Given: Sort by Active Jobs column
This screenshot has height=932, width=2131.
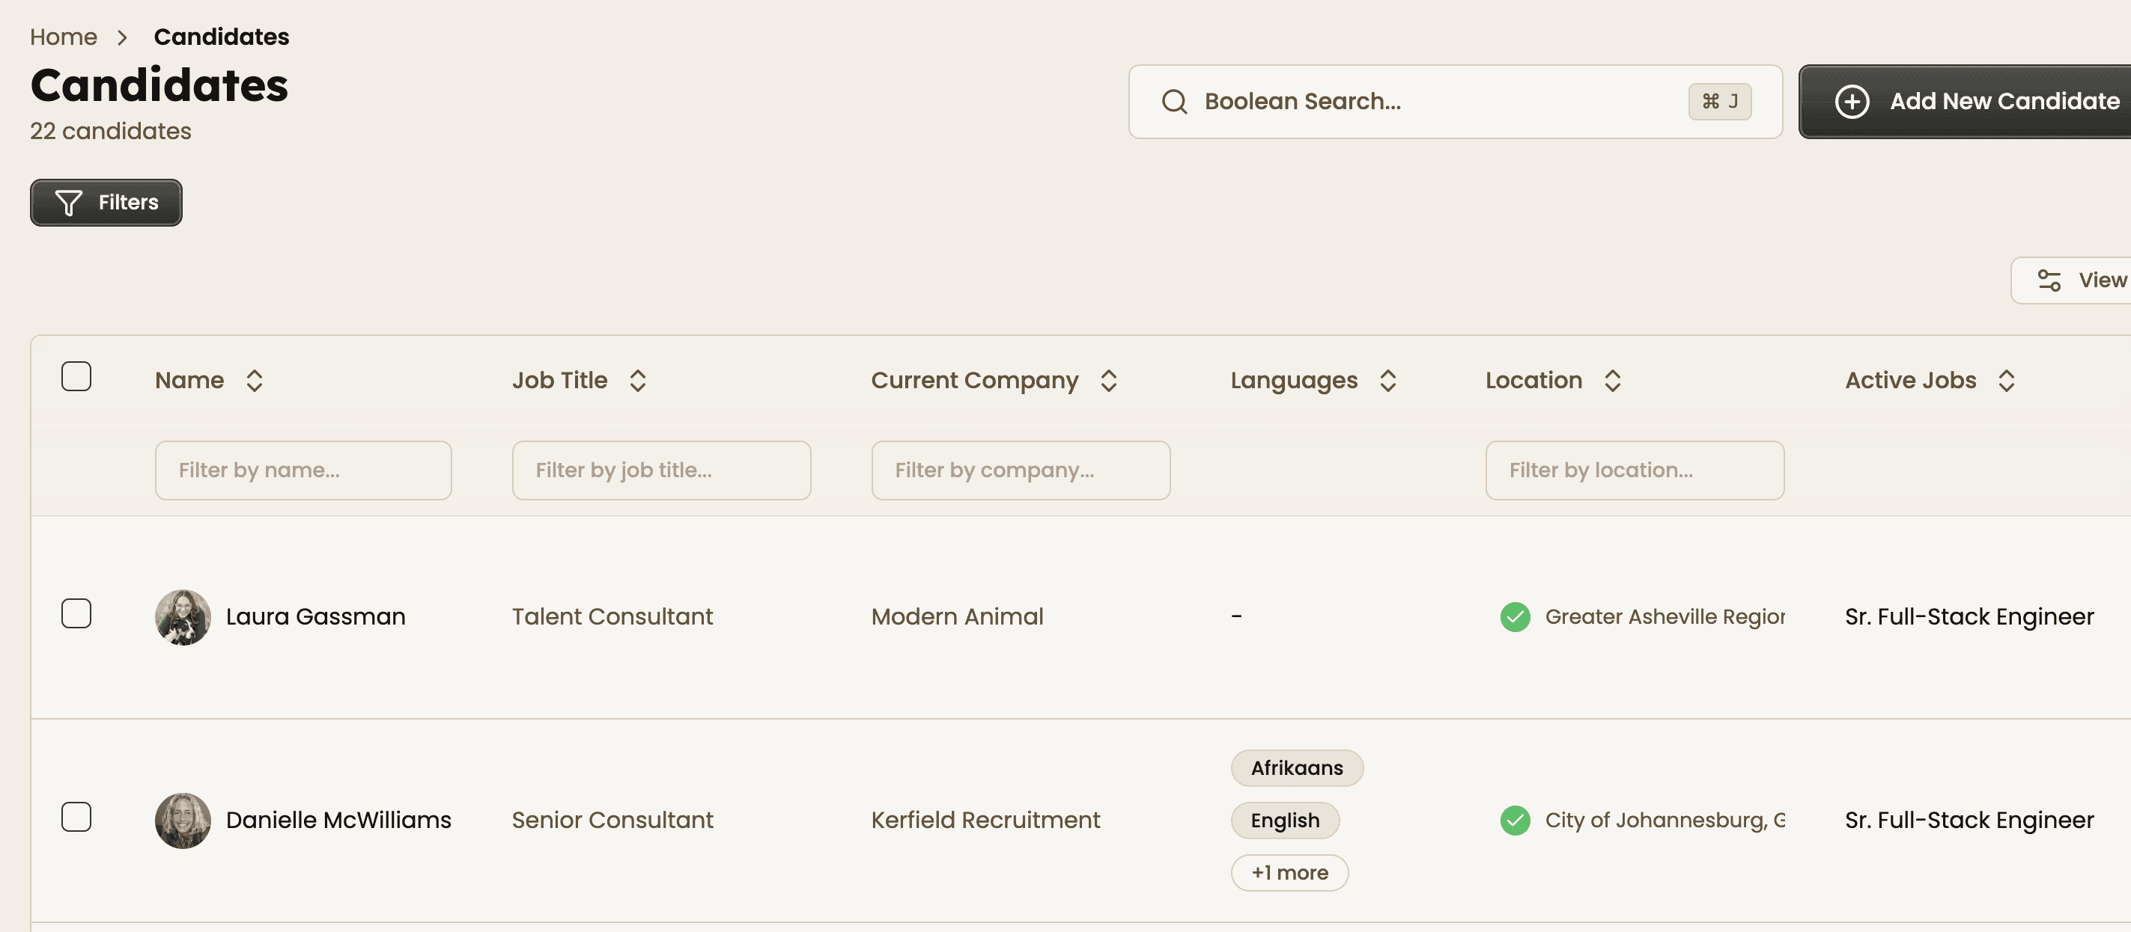Looking at the screenshot, I should pyautogui.click(x=2006, y=380).
